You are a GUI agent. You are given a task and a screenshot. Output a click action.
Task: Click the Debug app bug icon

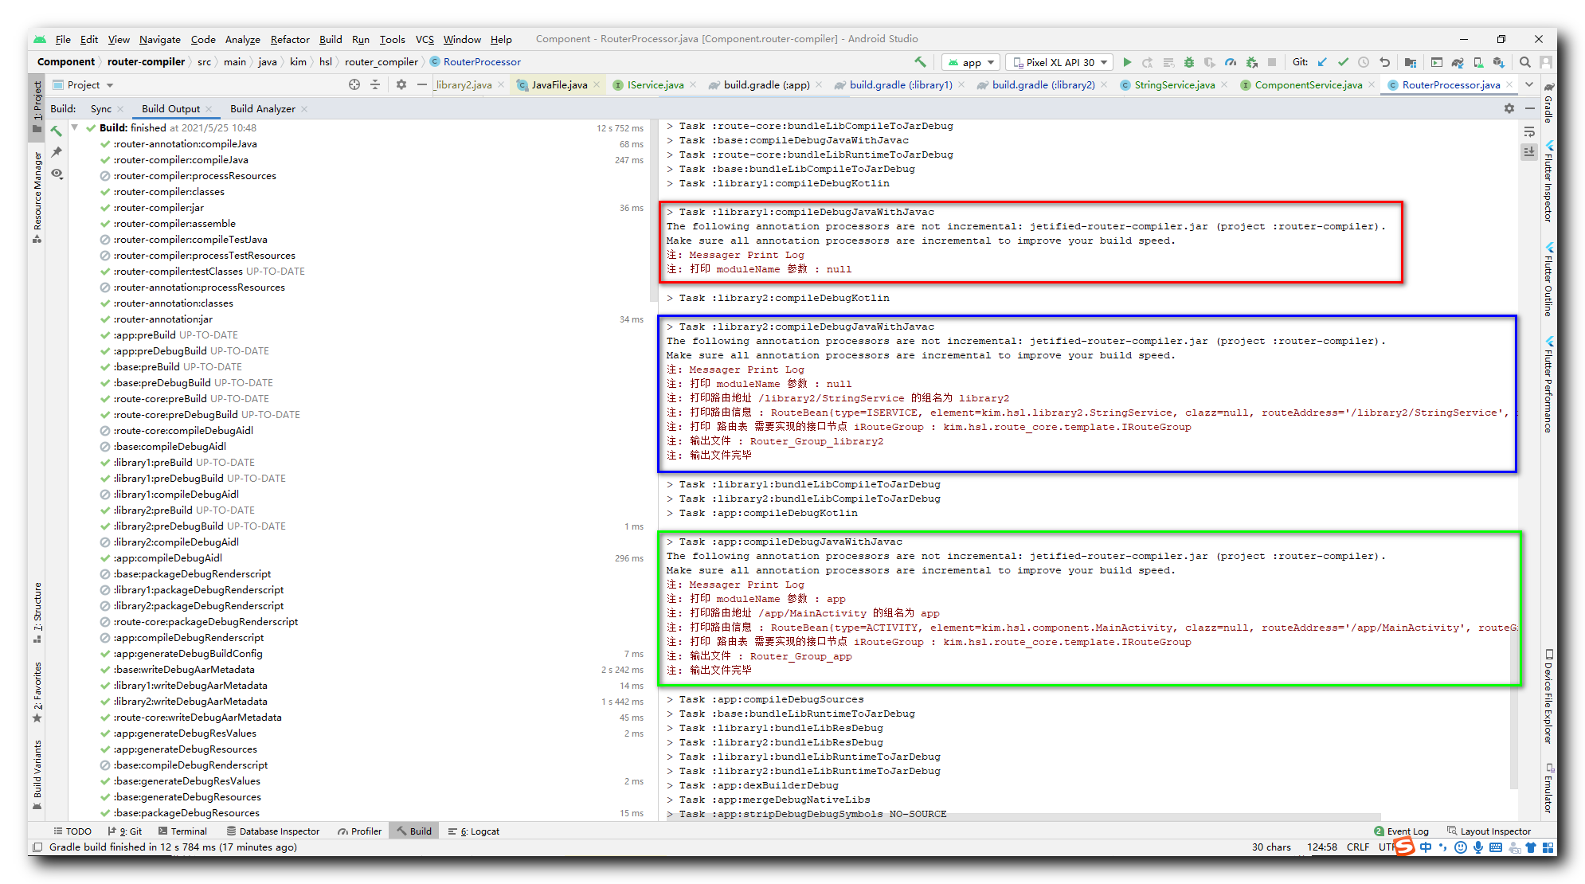(1188, 62)
